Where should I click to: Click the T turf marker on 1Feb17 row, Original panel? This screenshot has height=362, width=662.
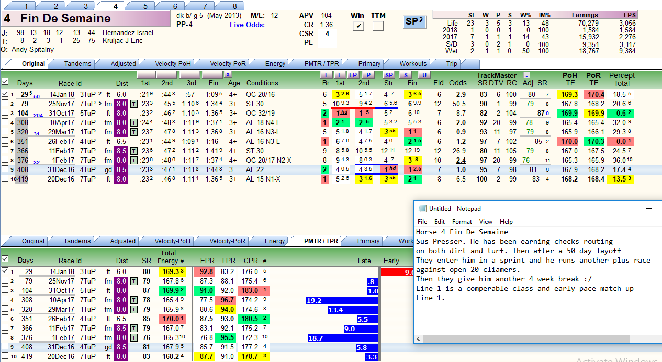click(x=134, y=160)
